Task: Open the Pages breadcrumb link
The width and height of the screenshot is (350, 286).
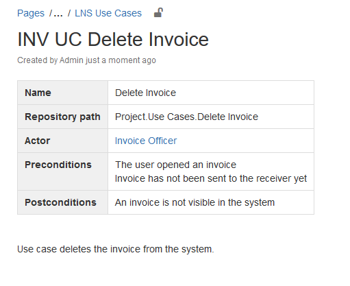Action: (31, 13)
